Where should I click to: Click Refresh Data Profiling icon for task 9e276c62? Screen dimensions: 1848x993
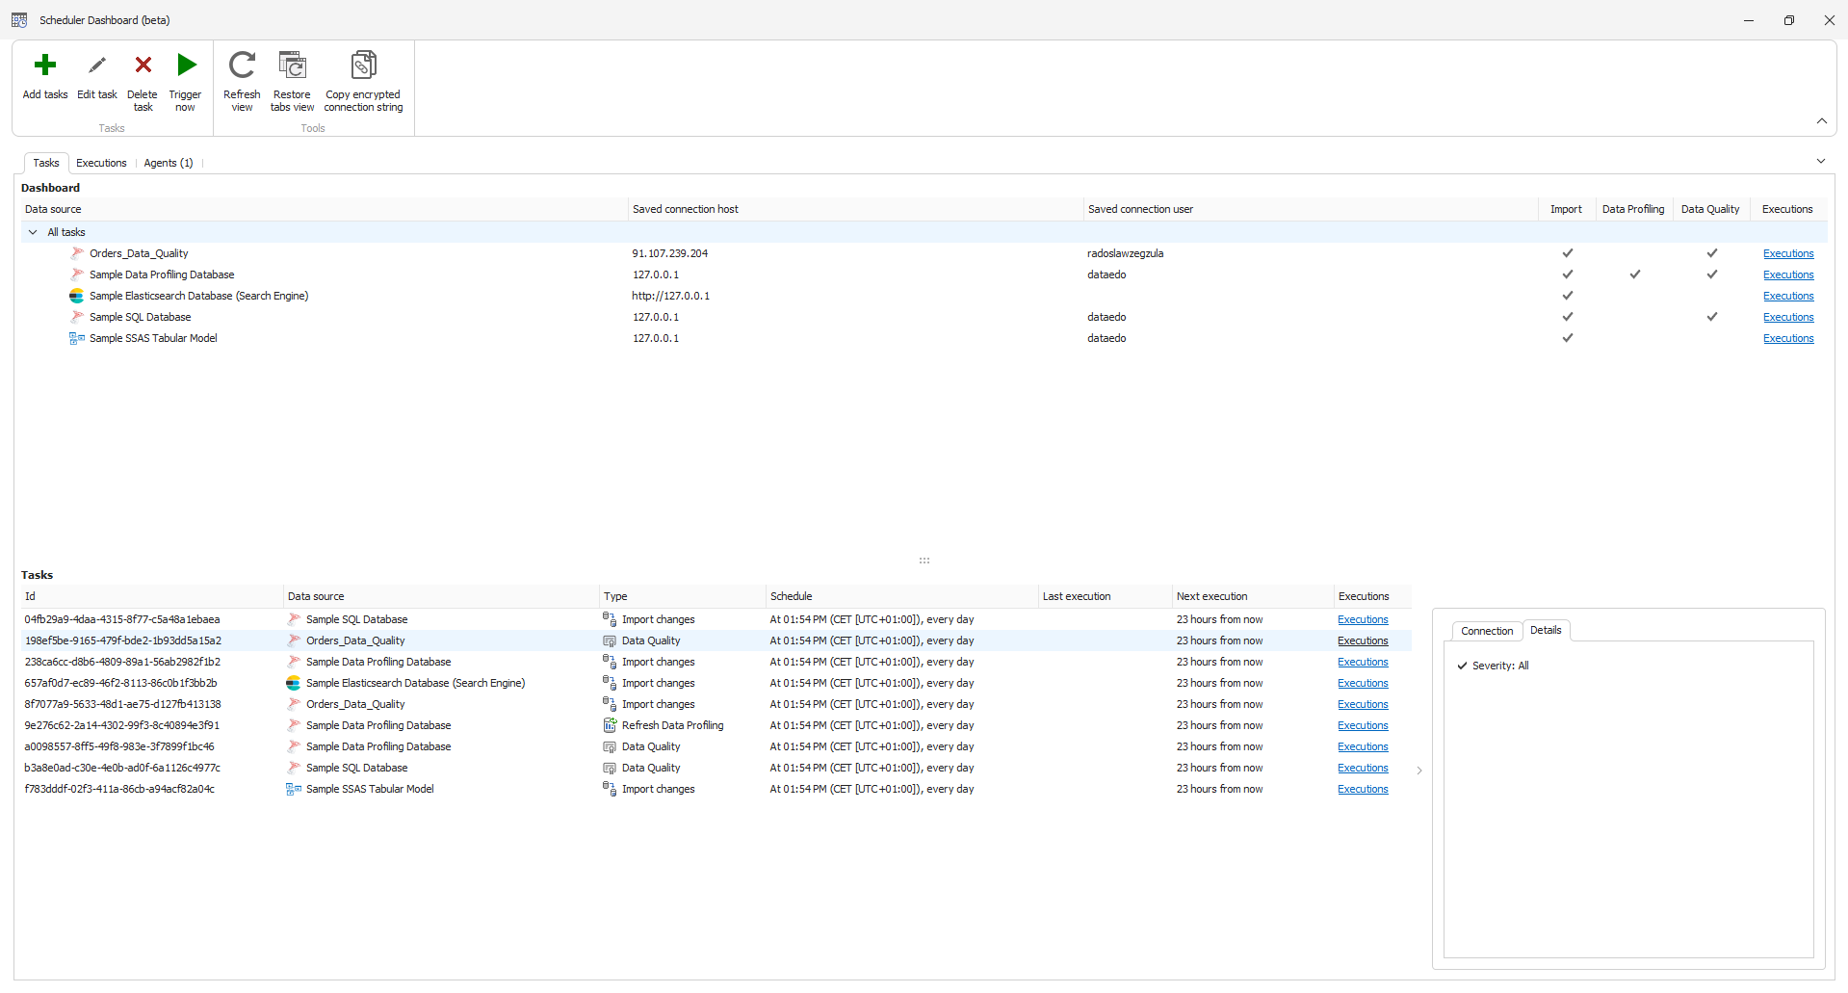610,725
